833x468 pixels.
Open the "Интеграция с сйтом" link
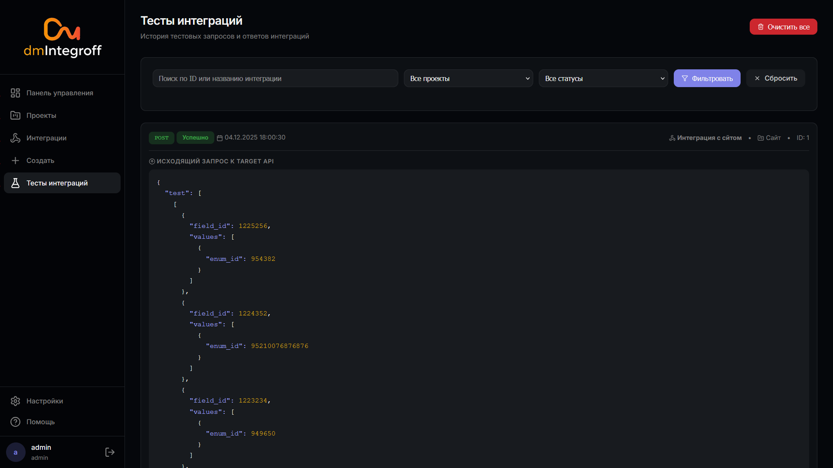pos(709,138)
